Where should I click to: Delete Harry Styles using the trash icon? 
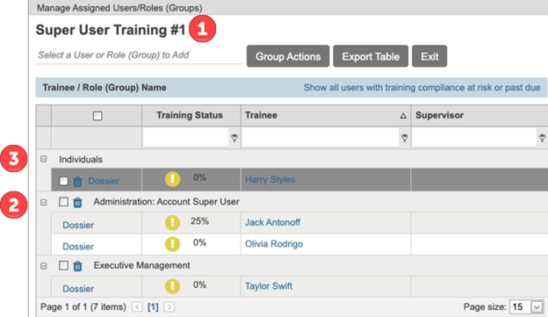[x=77, y=182]
